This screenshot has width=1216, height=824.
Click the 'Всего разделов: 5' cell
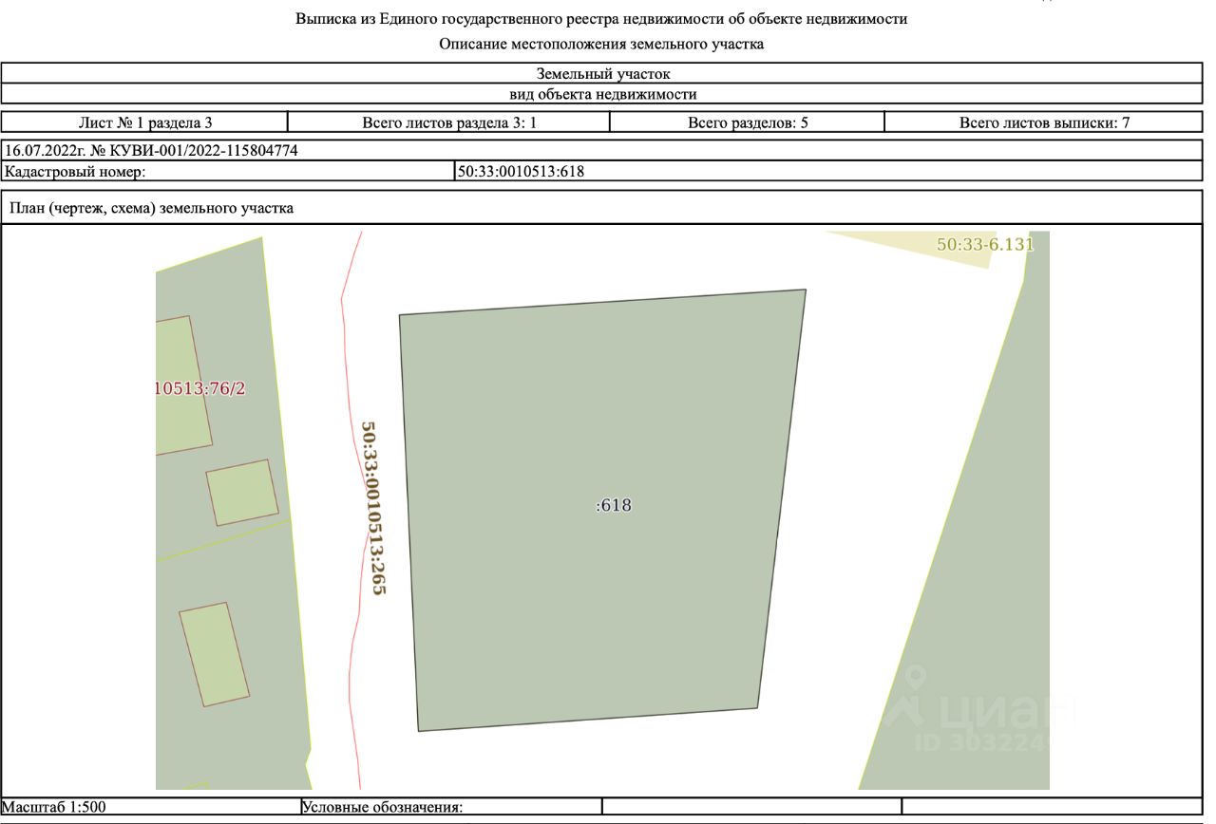(748, 122)
